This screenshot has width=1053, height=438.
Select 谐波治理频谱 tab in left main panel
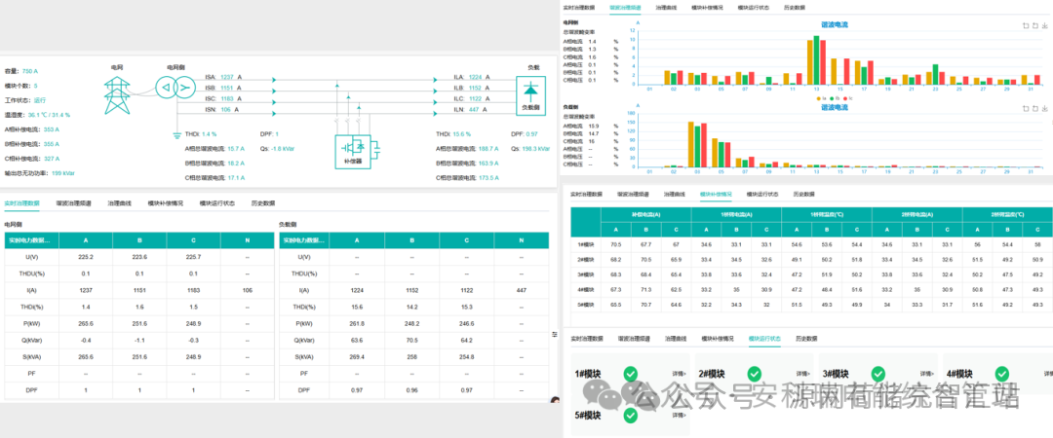click(x=74, y=202)
